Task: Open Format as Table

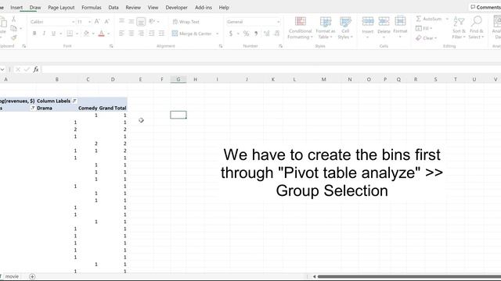Action: pyautogui.click(x=326, y=28)
